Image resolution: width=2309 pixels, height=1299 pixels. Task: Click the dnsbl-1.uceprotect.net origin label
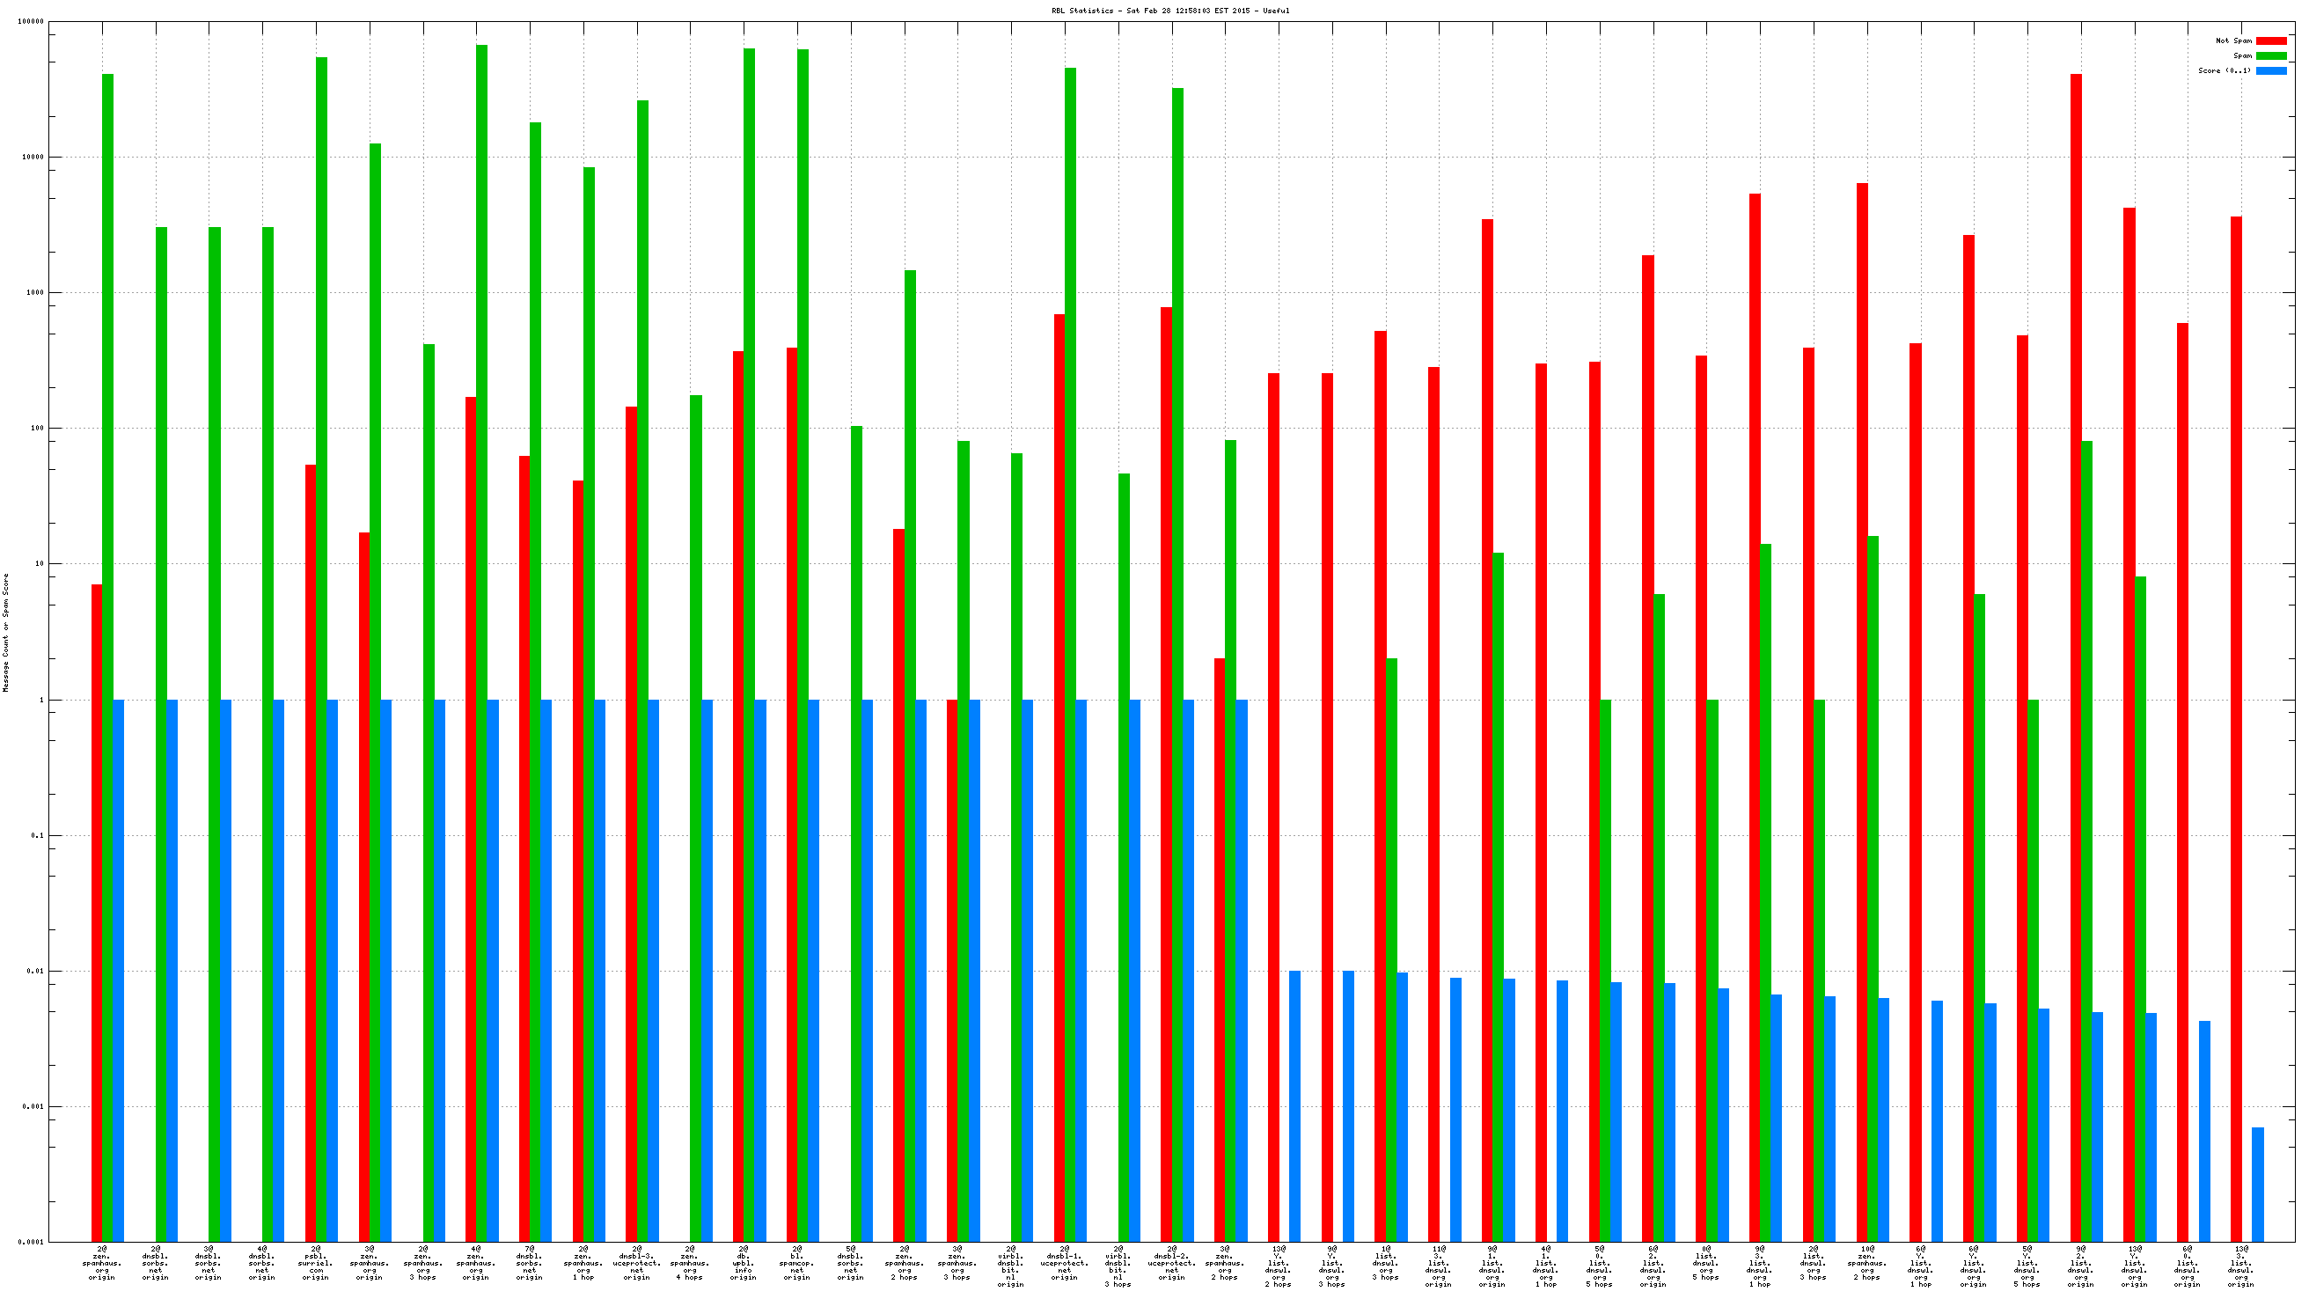[x=1064, y=1262]
